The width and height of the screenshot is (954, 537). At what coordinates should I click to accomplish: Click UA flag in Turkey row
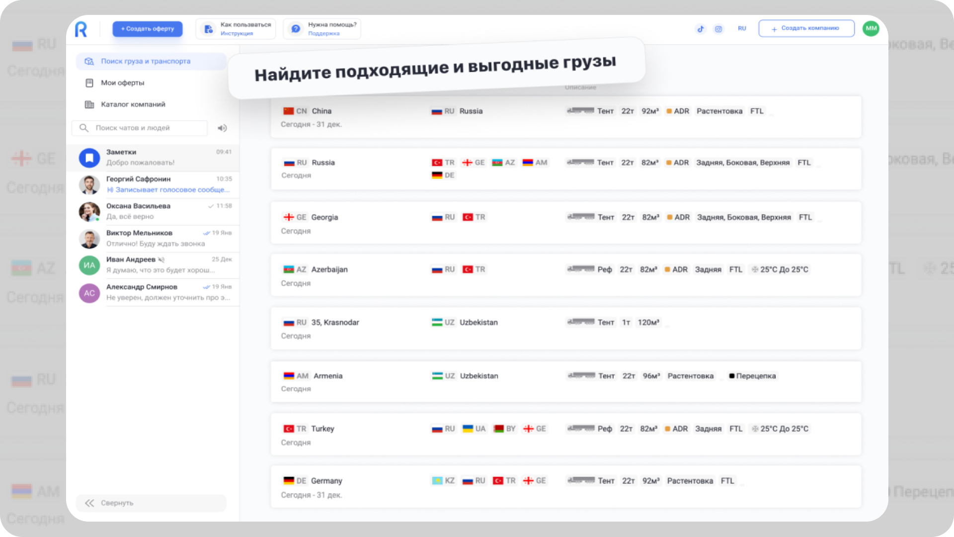point(468,429)
